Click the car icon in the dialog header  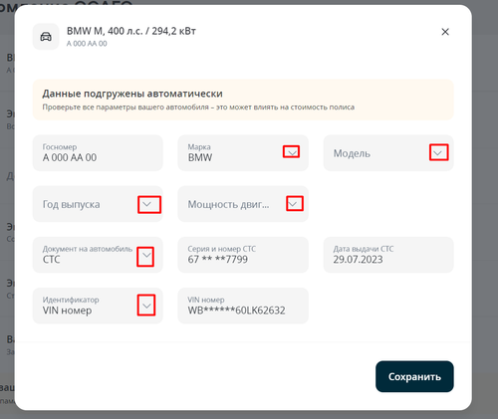tap(46, 37)
